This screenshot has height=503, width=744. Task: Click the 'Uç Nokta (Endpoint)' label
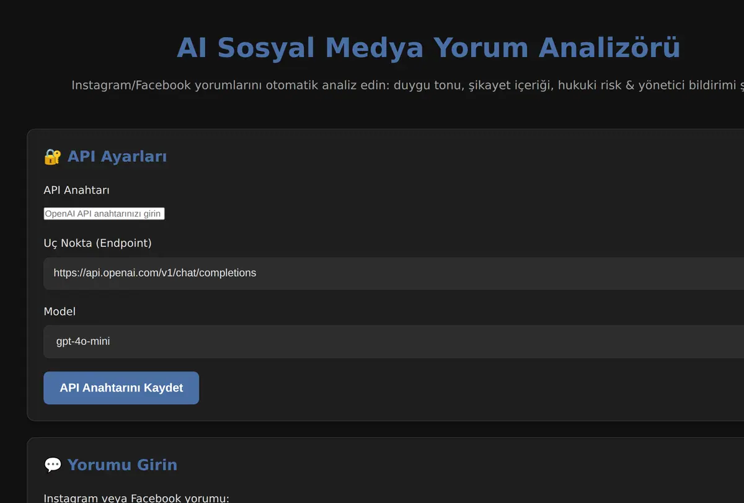pyautogui.click(x=98, y=243)
